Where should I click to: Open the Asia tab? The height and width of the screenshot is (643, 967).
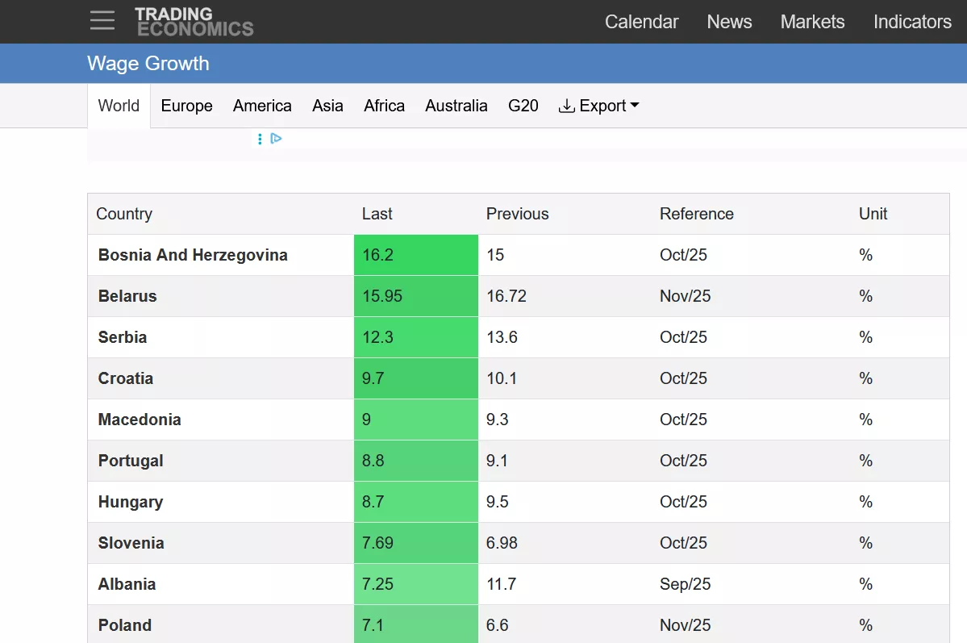pos(327,106)
